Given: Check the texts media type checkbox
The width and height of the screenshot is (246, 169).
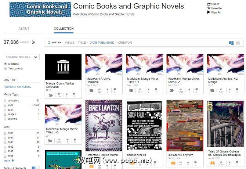Looking at the screenshot, I should pyautogui.click(x=5, y=105).
